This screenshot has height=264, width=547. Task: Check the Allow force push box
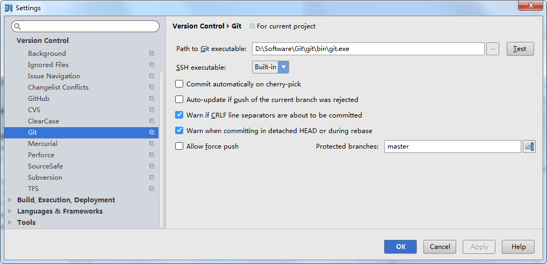(x=179, y=146)
